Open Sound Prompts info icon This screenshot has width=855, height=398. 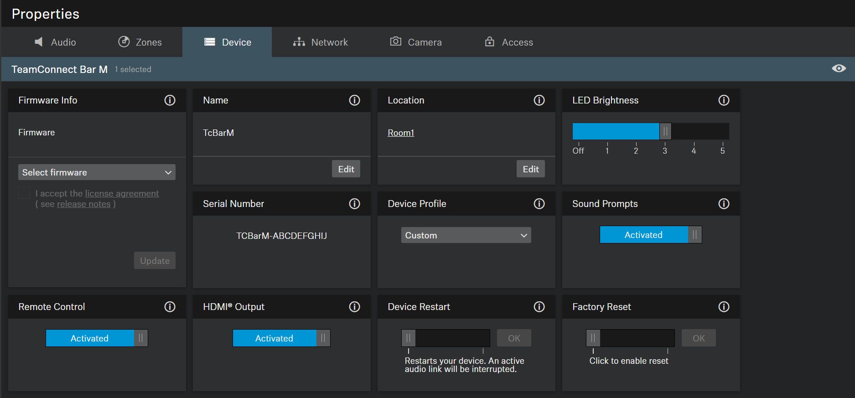coord(724,204)
